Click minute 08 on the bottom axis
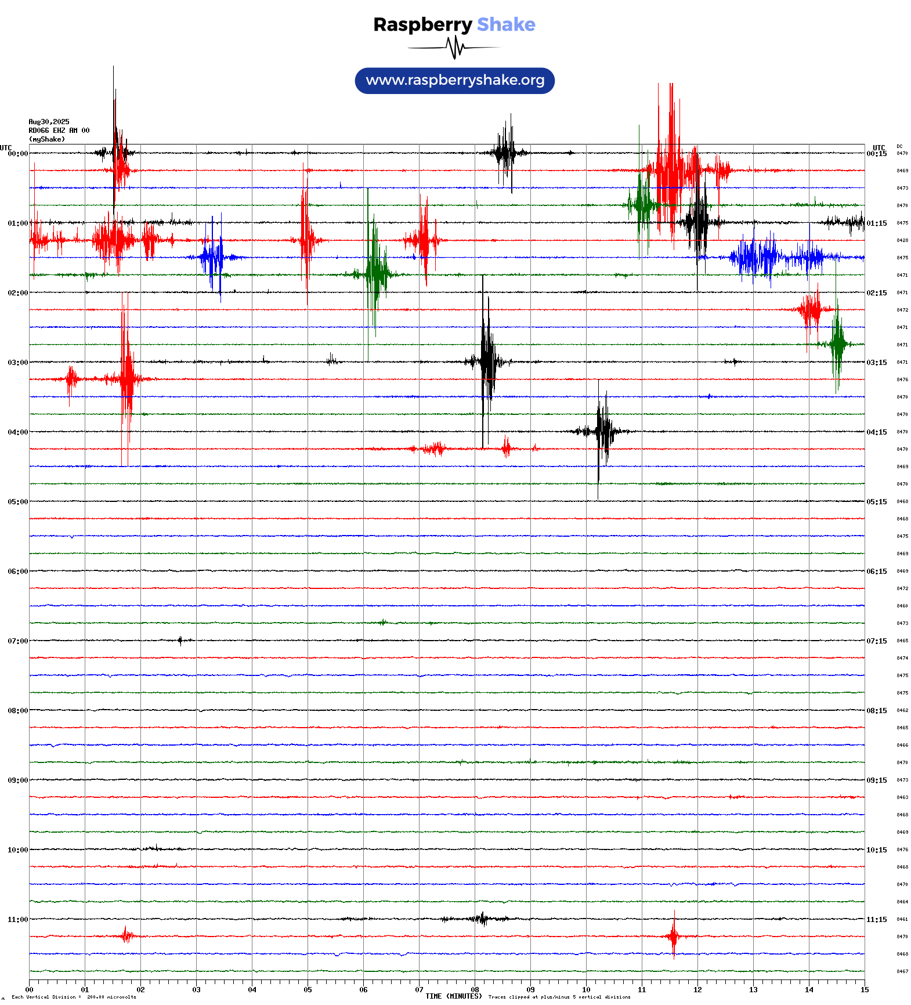 (x=475, y=990)
